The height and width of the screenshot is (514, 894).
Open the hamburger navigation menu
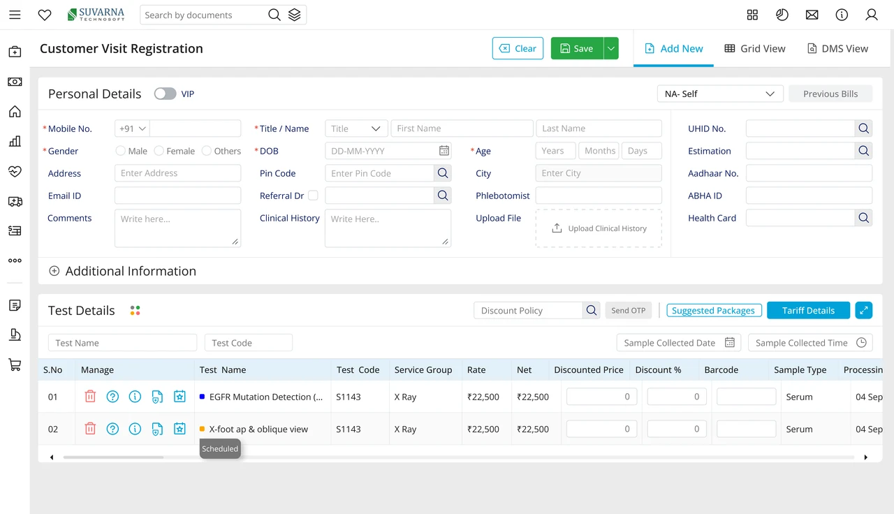click(x=15, y=15)
